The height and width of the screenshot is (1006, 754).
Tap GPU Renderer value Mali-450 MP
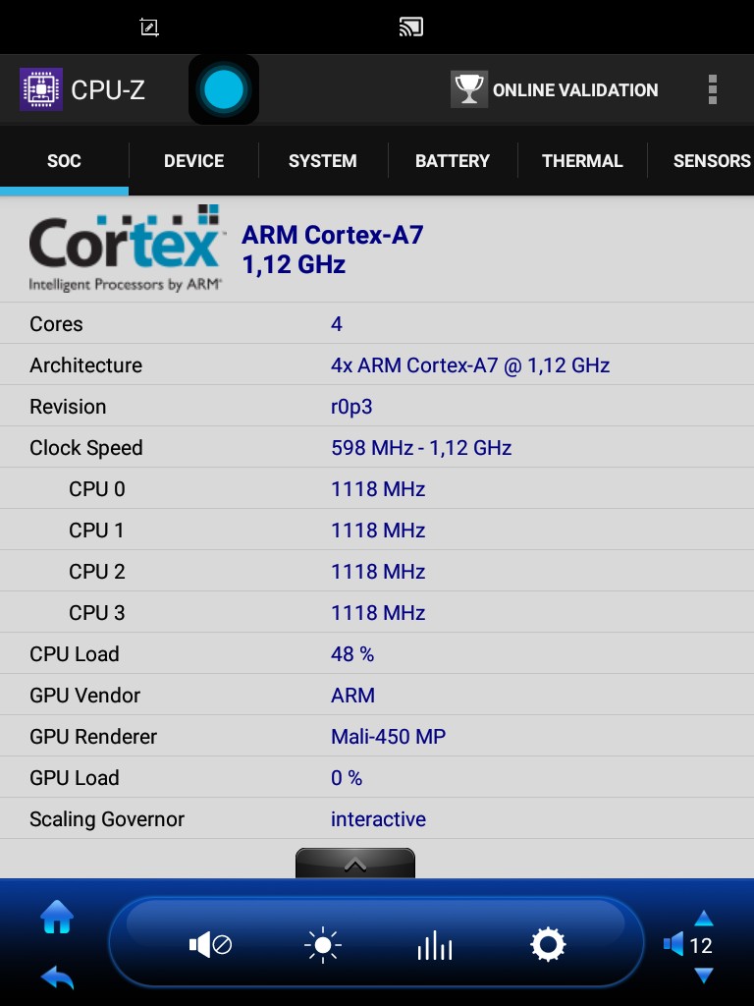388,737
